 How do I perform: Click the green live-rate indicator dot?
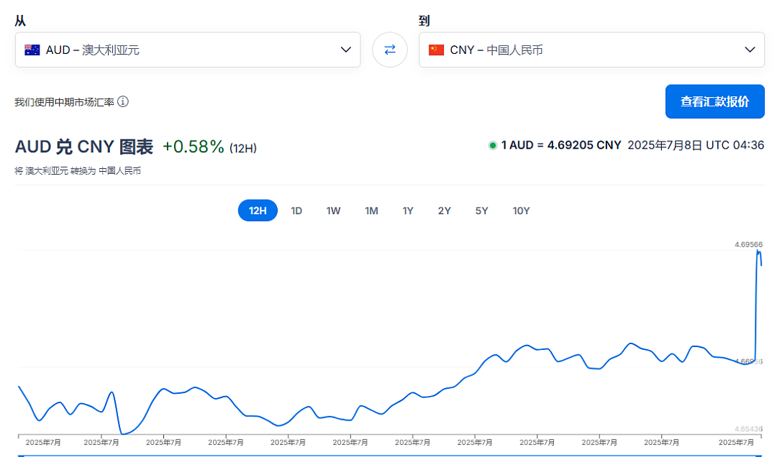point(493,145)
